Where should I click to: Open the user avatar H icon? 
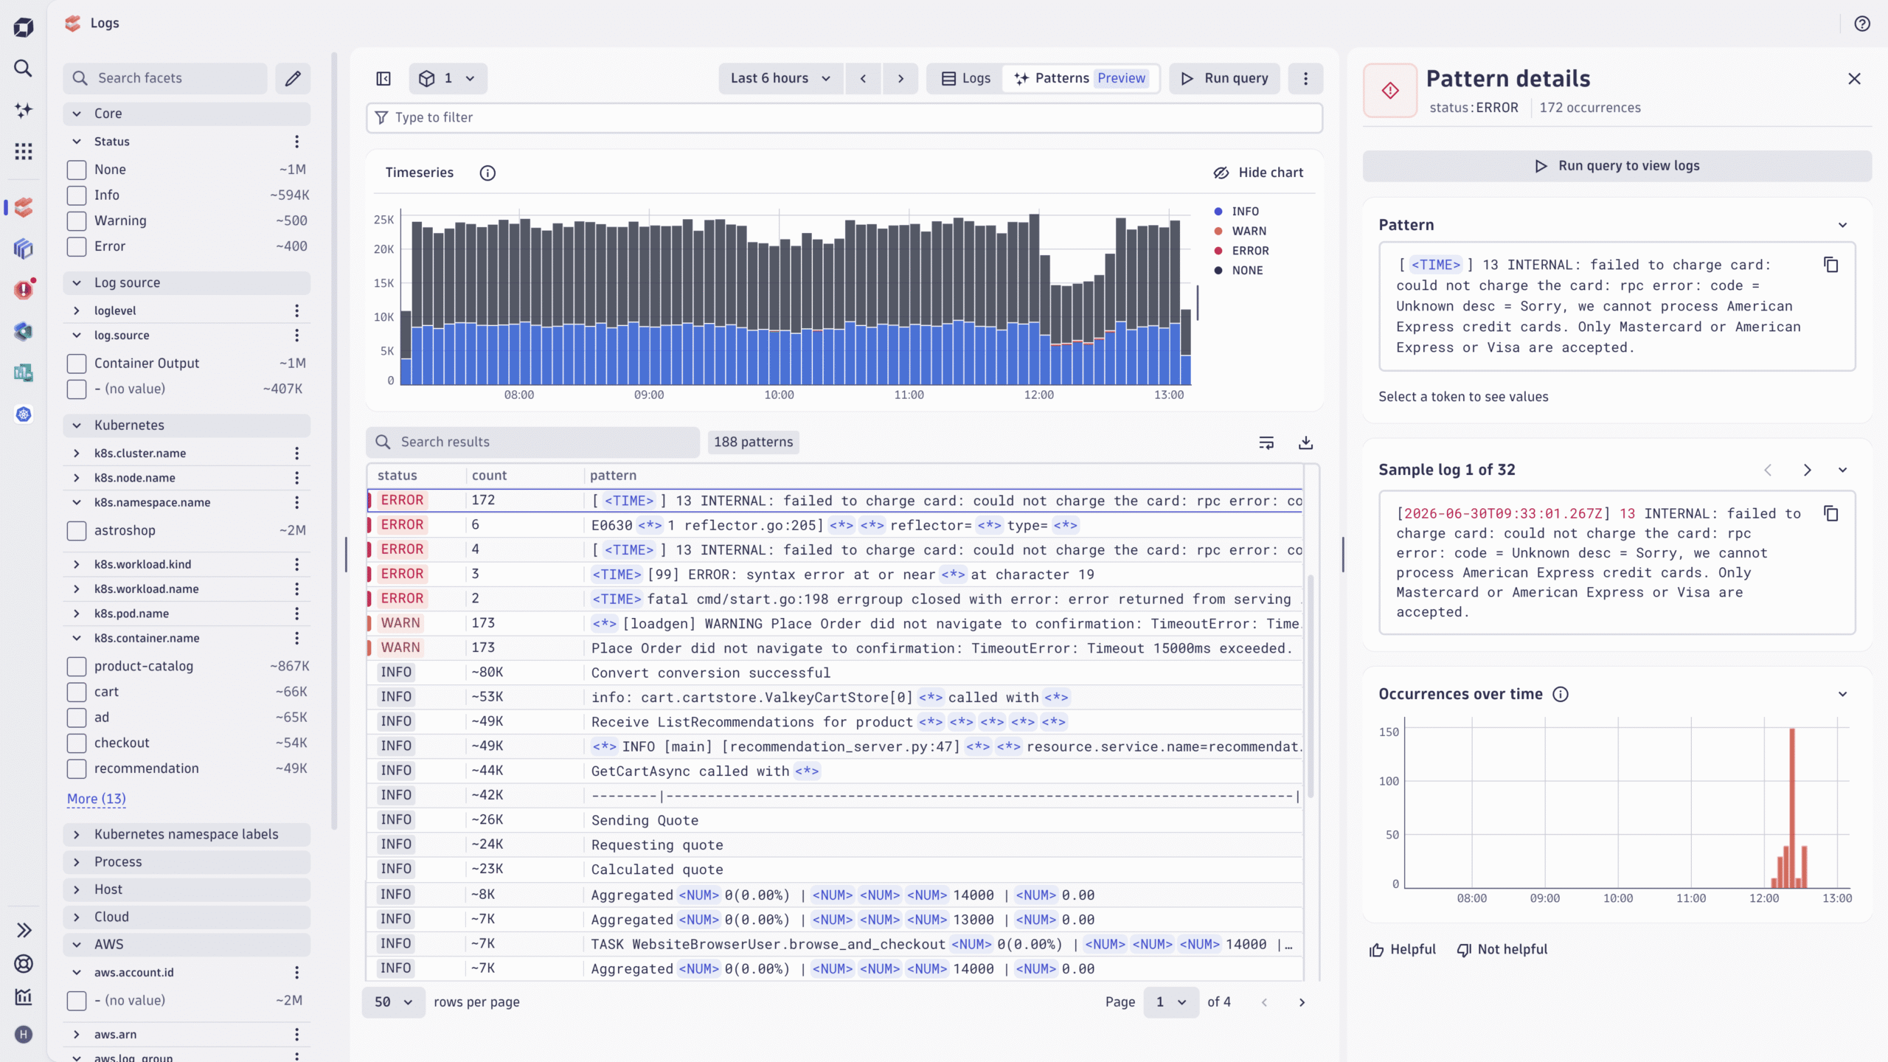point(23,1034)
